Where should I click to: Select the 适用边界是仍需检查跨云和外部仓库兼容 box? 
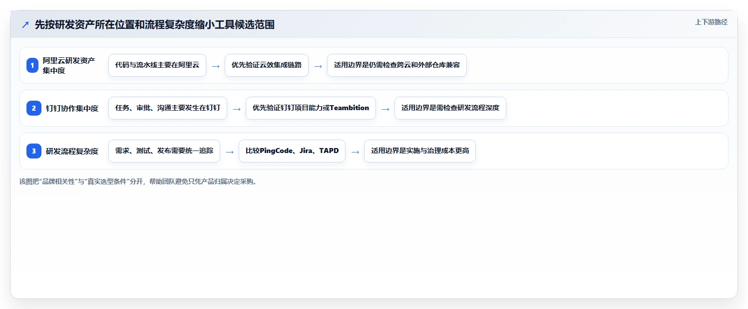397,65
